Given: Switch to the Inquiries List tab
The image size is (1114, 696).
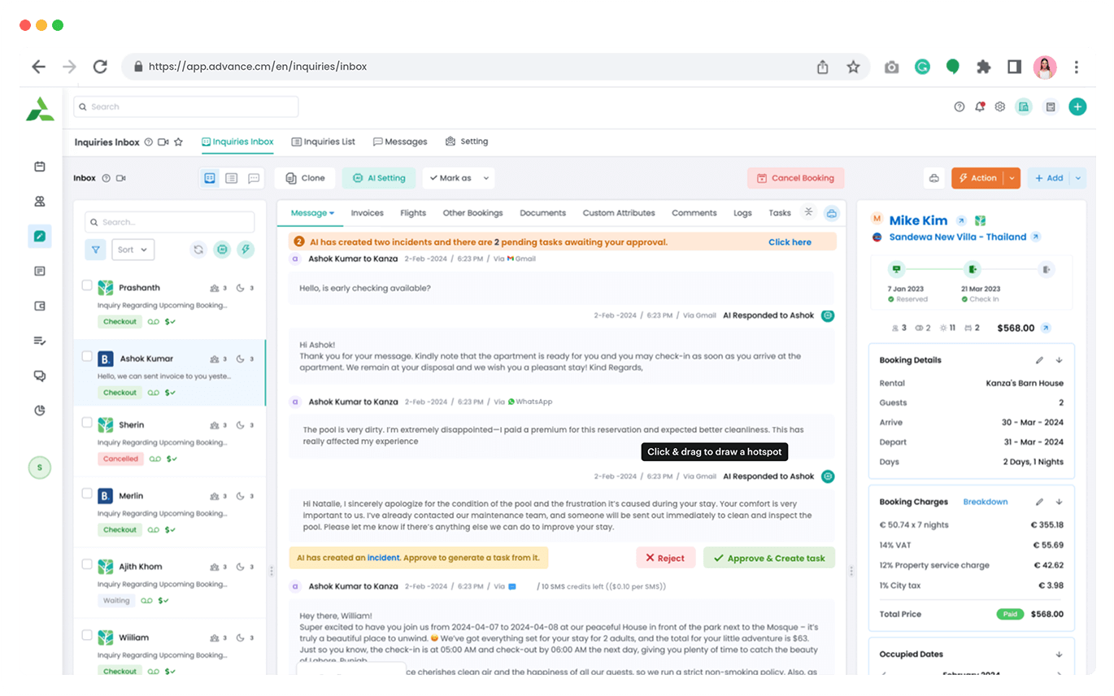Looking at the screenshot, I should [323, 141].
